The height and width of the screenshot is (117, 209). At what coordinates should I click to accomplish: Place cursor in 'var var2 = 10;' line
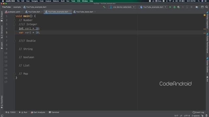[29, 32]
